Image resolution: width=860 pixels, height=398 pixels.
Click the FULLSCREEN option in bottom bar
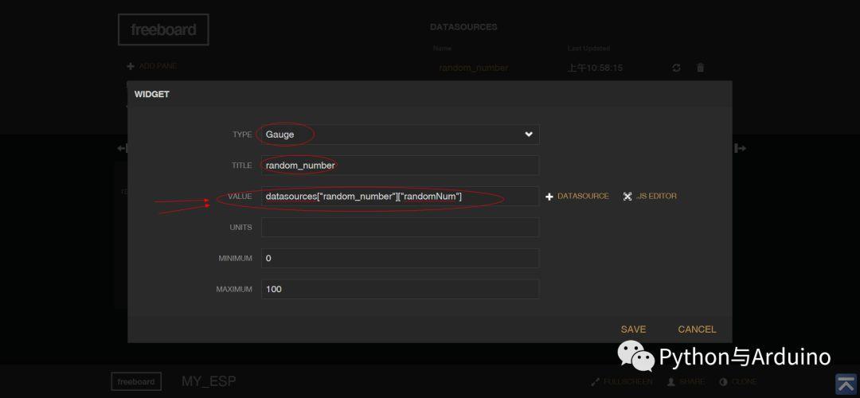(x=622, y=381)
